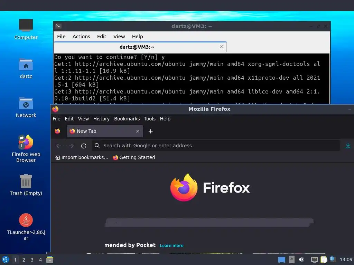Screen dimensions: 354x265
Task: Click the terminal output area
Action: point(192,78)
